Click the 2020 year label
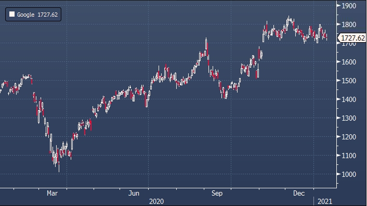 pos(156,201)
